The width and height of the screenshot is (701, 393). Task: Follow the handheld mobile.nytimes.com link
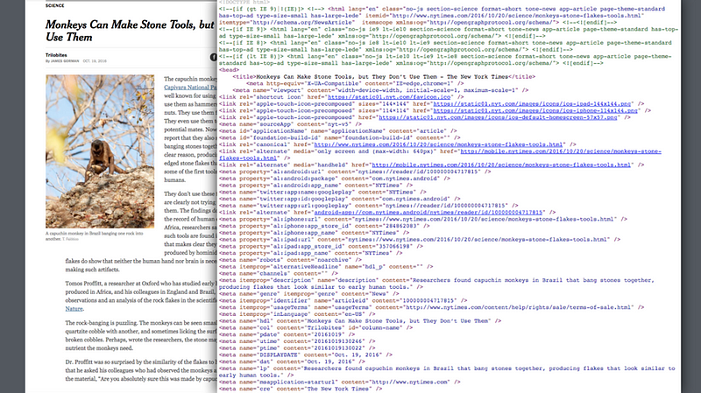[x=501, y=165]
